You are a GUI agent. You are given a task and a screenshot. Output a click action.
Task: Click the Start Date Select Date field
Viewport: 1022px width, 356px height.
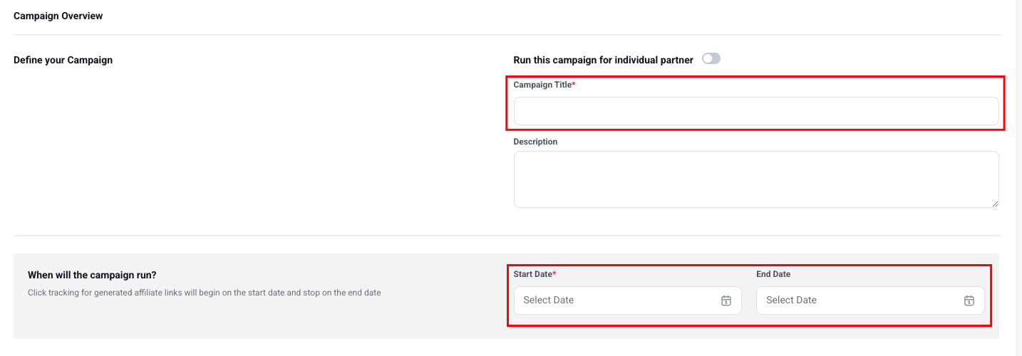[613, 300]
